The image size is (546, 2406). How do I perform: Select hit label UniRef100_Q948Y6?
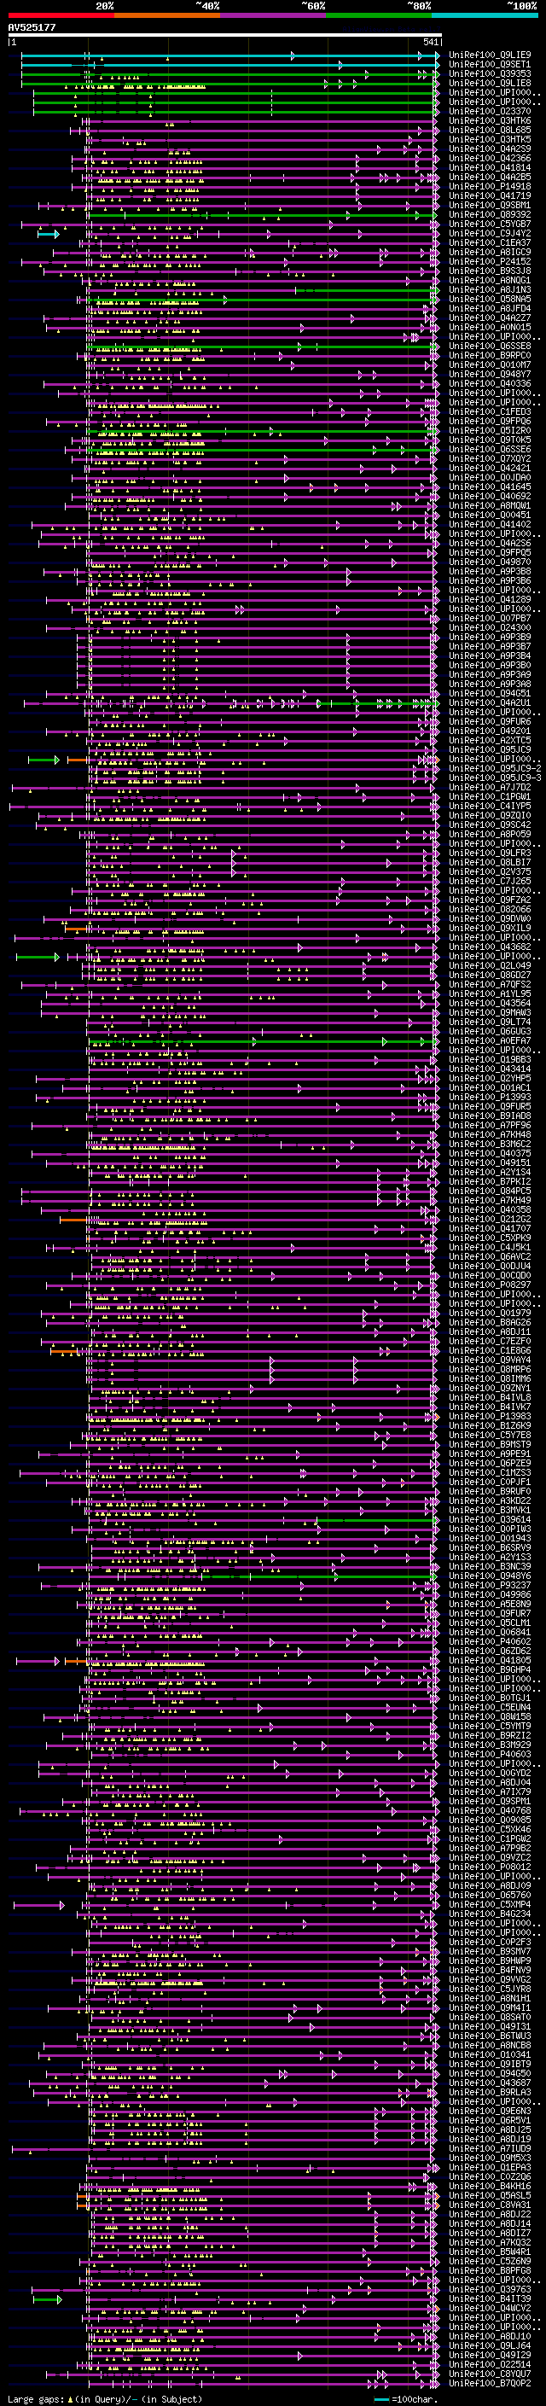[x=490, y=1576]
